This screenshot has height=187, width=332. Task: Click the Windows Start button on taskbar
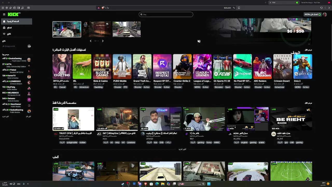coord(209,184)
